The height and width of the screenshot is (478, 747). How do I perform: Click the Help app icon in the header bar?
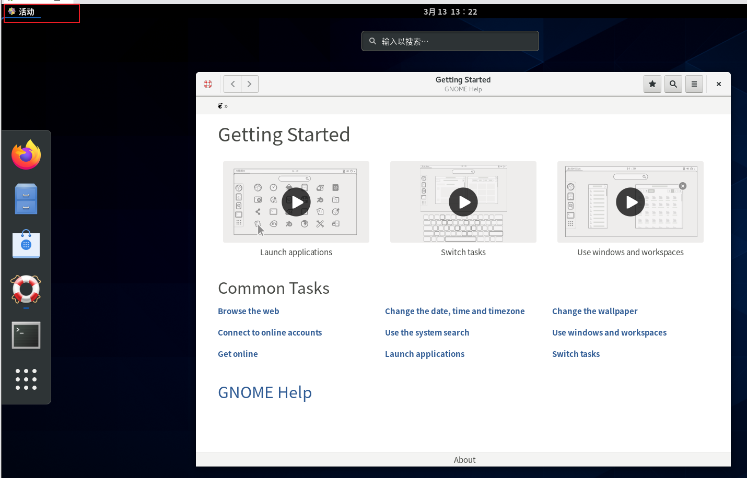point(208,84)
